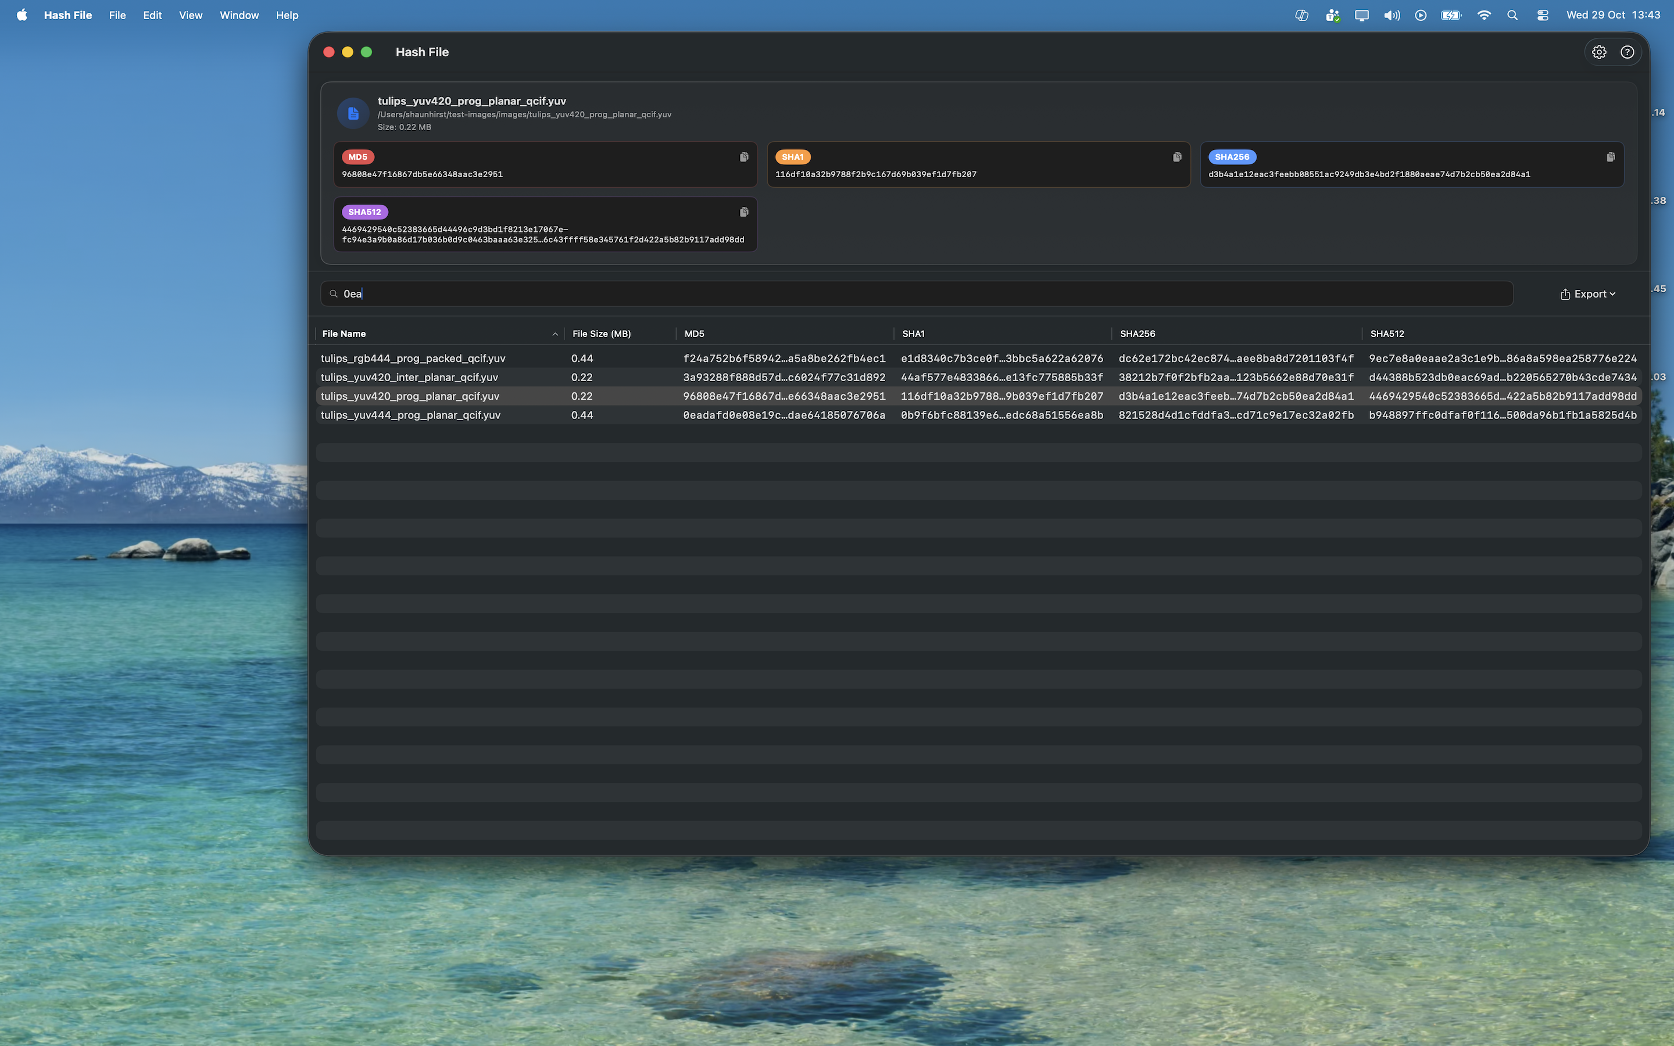Sort table by MD5 column header

[694, 334]
